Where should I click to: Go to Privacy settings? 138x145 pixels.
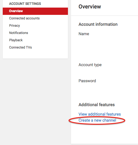click(15, 25)
